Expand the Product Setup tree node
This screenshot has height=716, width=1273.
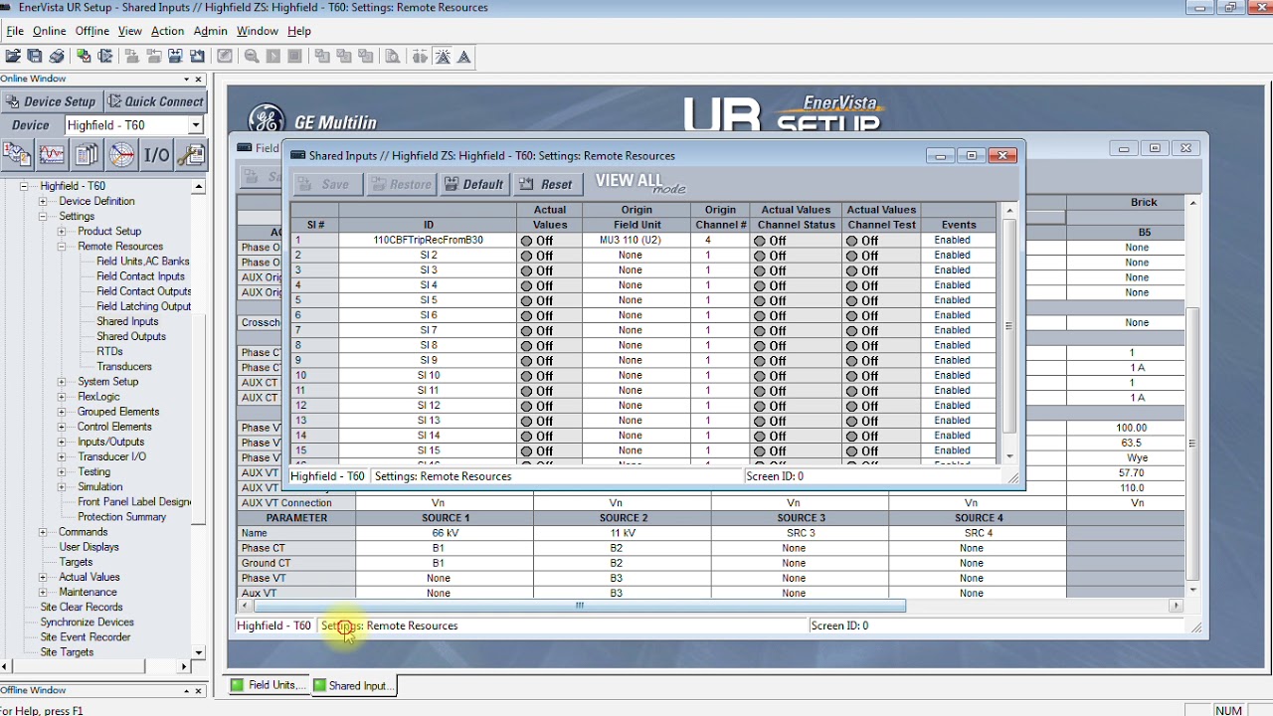coord(62,231)
